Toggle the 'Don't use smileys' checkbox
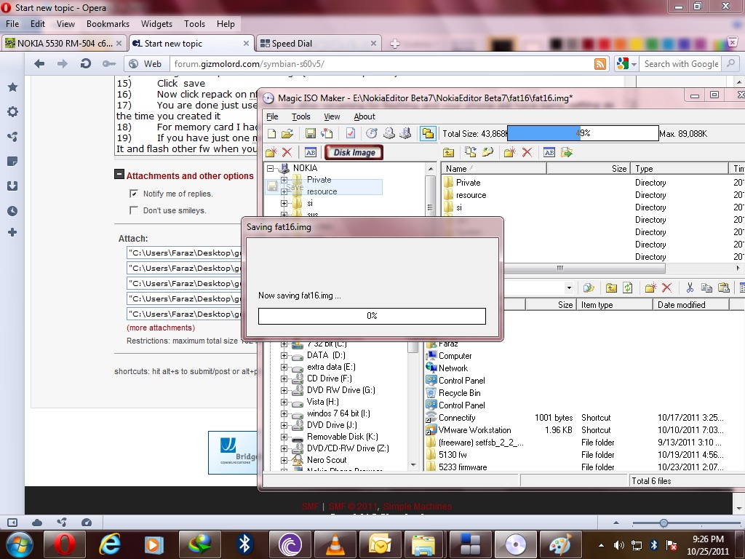This screenshot has height=559, width=745. click(x=134, y=210)
